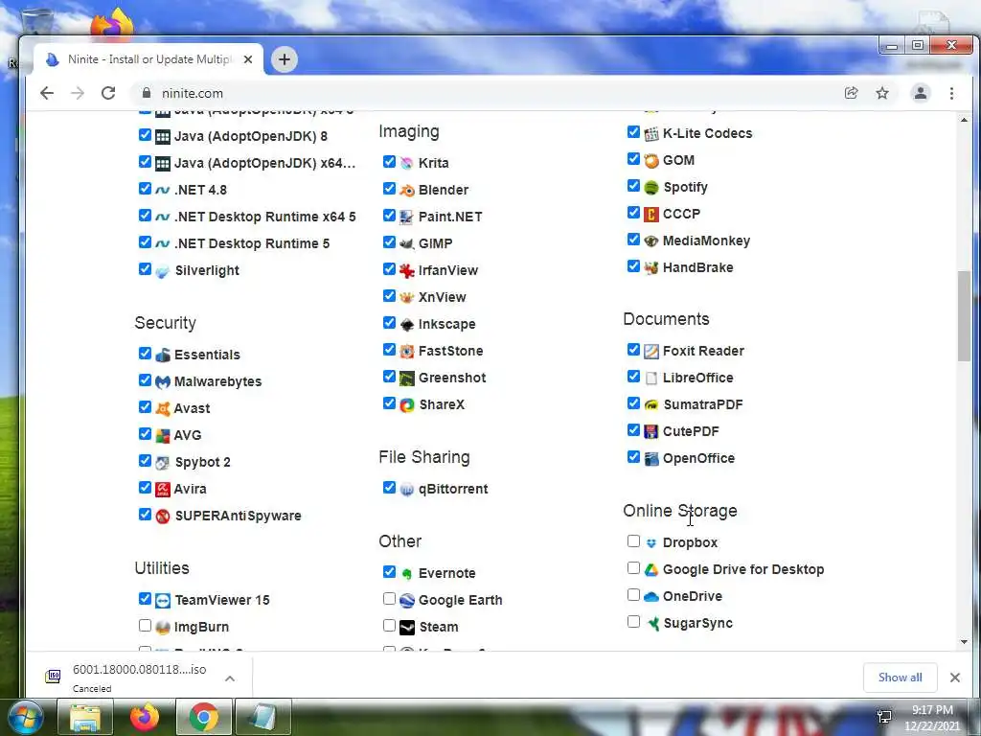Uncheck the K-Lite Codecs checkbox
This screenshot has width=981, height=736.
pyautogui.click(x=633, y=132)
